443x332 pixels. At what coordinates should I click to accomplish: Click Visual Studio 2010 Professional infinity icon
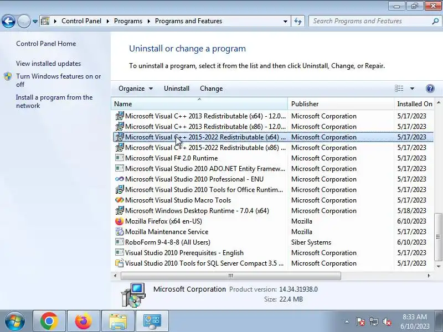point(120,179)
